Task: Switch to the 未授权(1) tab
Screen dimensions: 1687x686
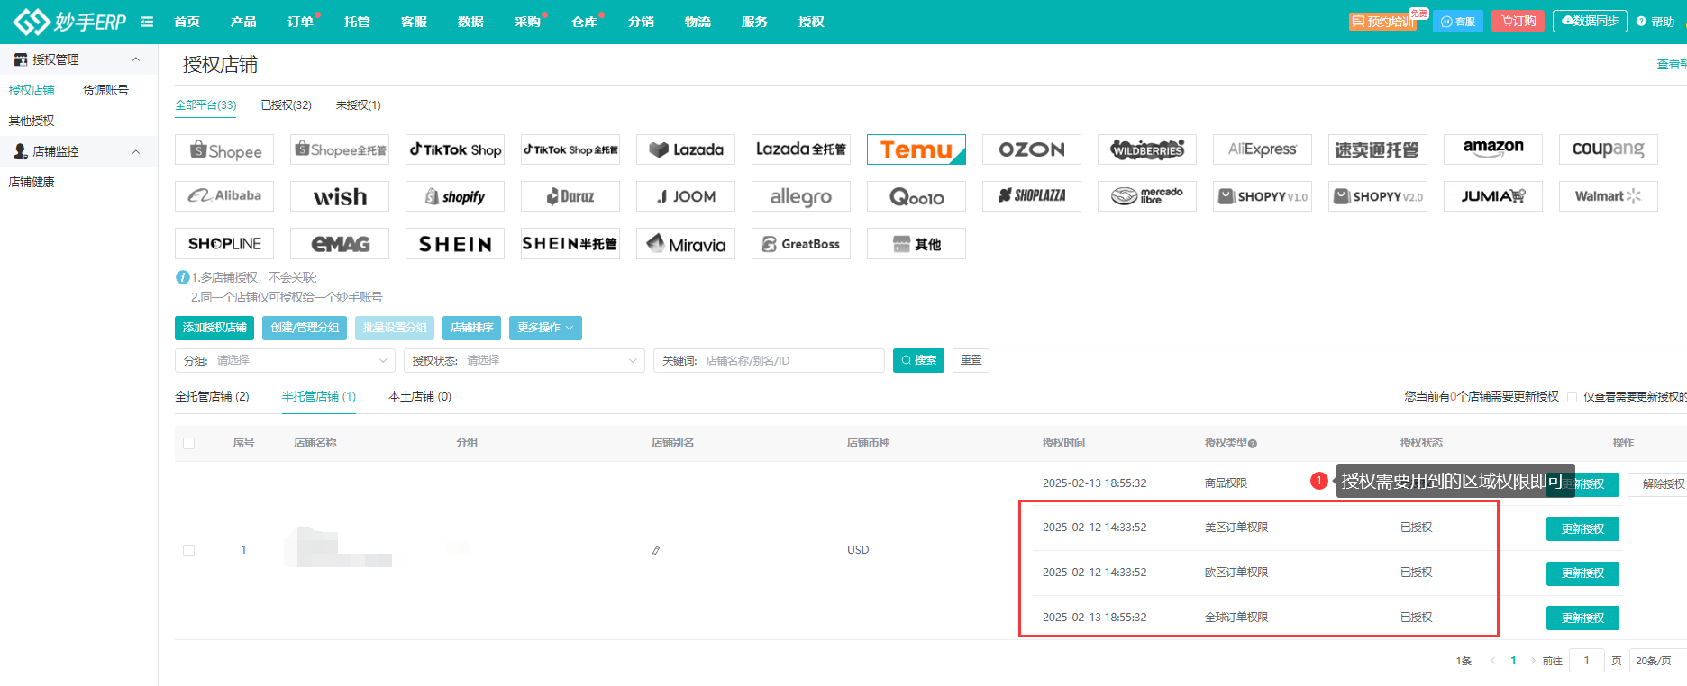Action: click(358, 105)
